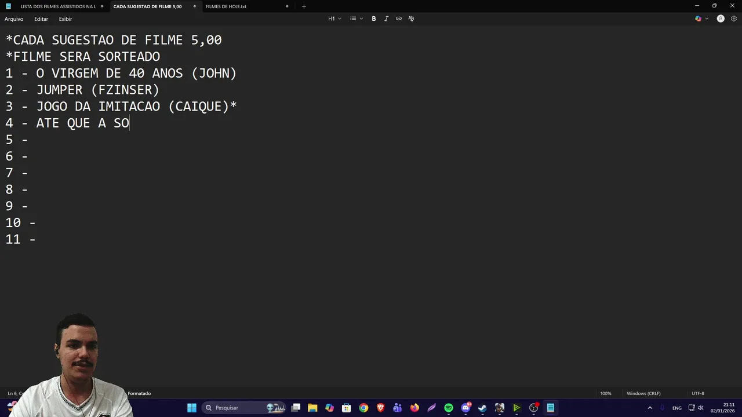Toggle italic formatting in Notepad toolbar
The image size is (742, 417).
[x=386, y=19]
